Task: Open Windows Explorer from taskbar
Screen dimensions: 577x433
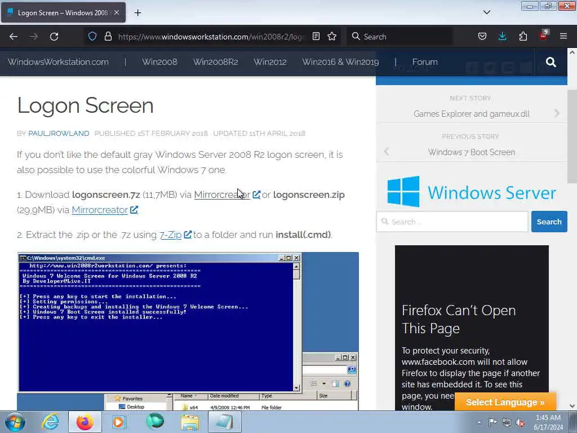Action: [x=190, y=422]
